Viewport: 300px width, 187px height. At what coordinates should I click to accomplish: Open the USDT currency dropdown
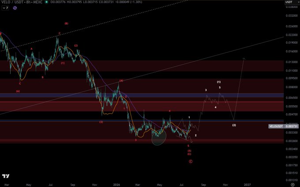292,2
